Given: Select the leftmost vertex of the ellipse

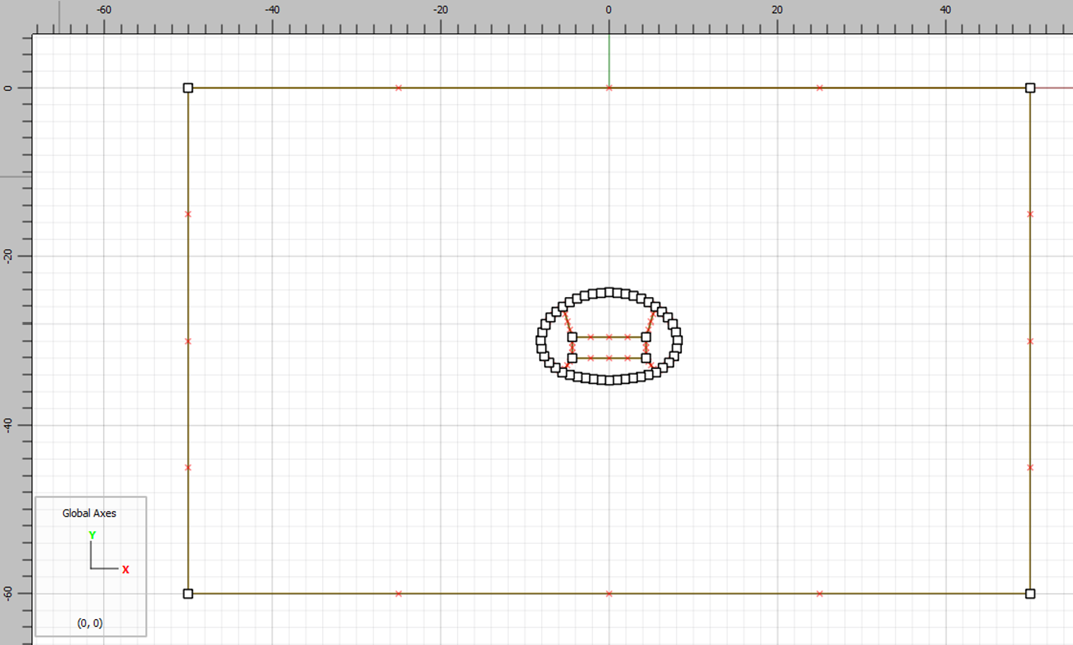Looking at the screenshot, I should 540,341.
